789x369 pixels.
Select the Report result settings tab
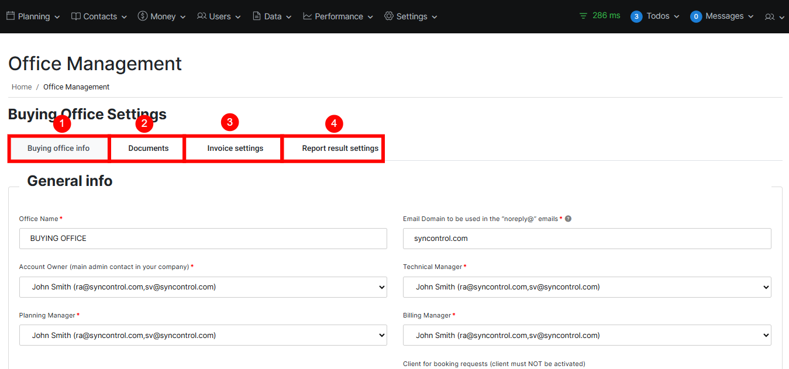pyautogui.click(x=340, y=149)
